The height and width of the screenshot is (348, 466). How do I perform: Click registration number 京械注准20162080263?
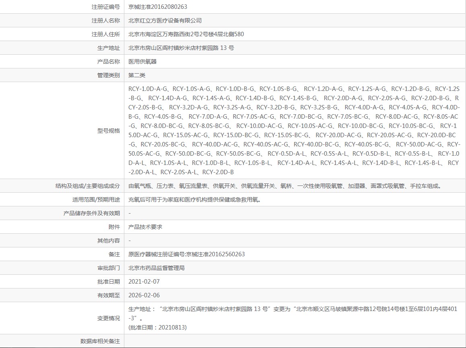point(157,7)
